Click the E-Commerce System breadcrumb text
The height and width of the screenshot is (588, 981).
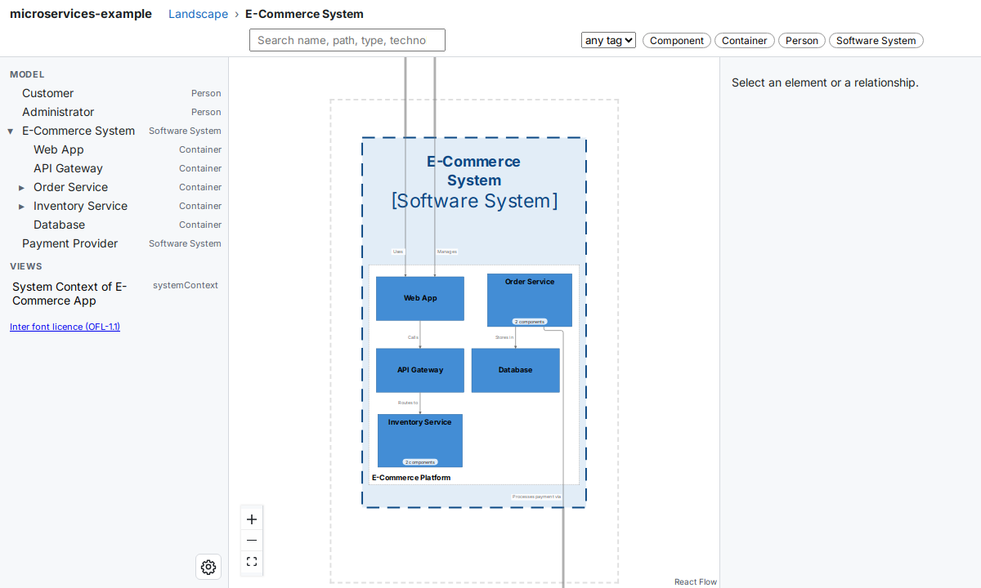[304, 14]
